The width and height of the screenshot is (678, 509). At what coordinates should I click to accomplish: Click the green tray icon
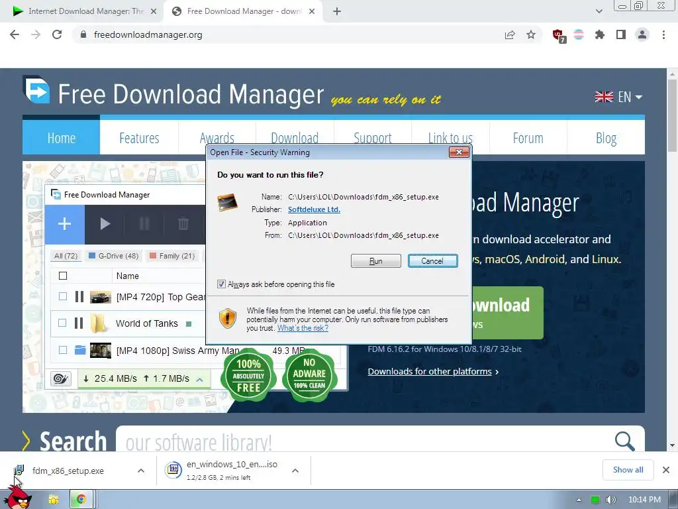595,500
